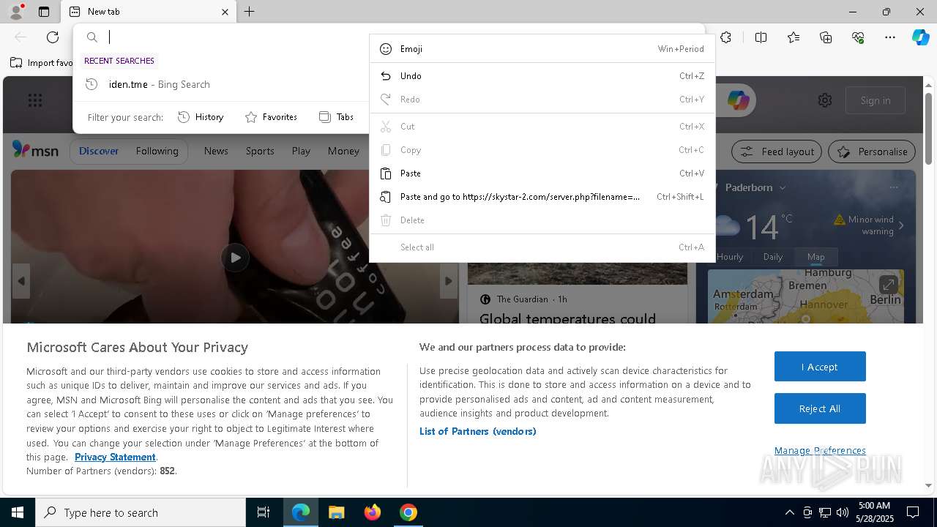The image size is (937, 527).
Task: Open the Collections icon
Action: [x=826, y=37]
